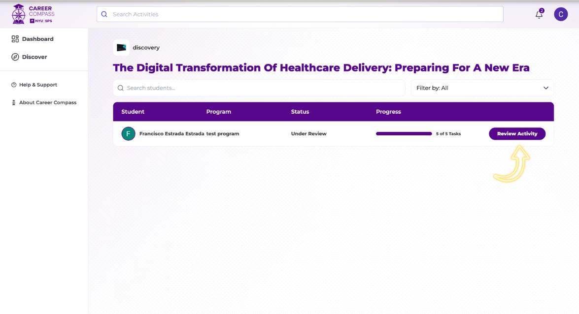Click the Progress column header
Screen dimensions: 579x314
388,112
